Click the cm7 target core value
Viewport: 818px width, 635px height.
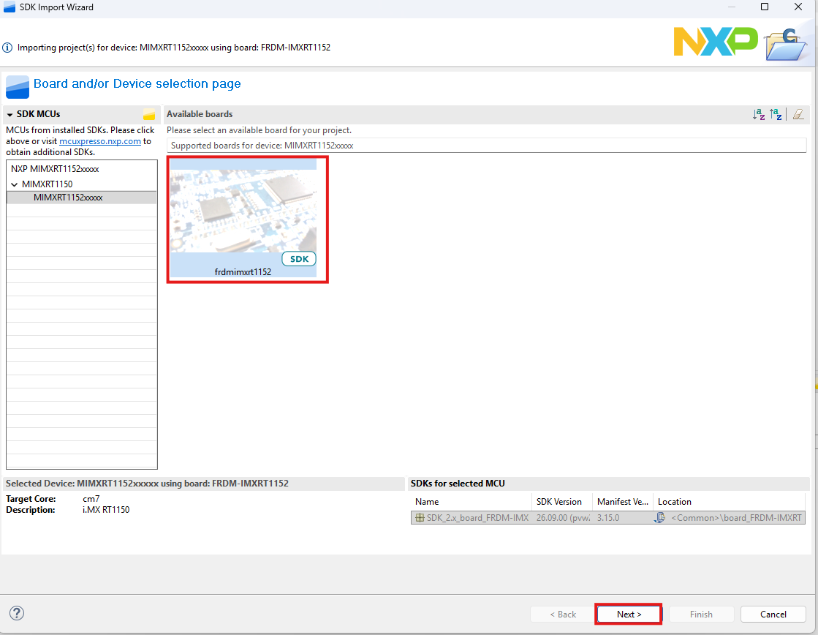pos(91,499)
